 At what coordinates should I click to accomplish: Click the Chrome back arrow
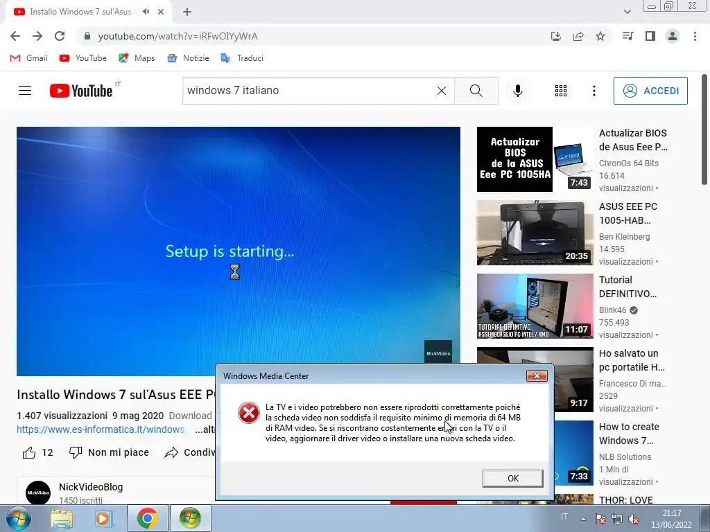tap(15, 36)
